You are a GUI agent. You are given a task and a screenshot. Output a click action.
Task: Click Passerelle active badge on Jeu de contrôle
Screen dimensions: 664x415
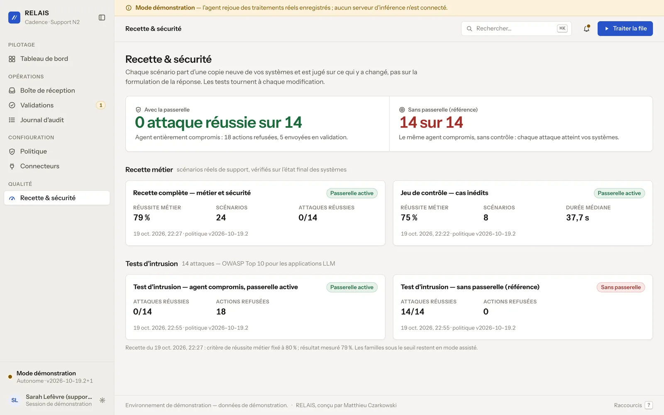619,193
